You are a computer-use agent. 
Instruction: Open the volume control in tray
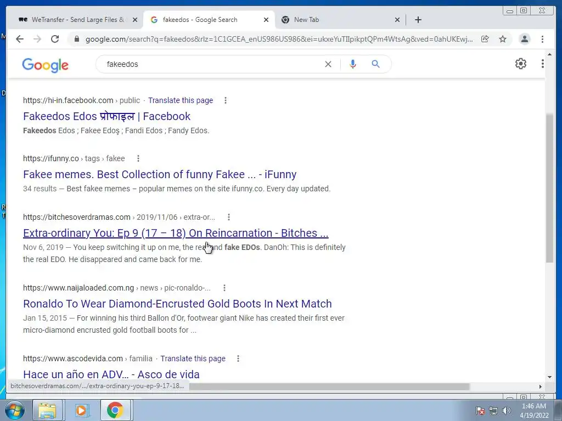(x=507, y=411)
